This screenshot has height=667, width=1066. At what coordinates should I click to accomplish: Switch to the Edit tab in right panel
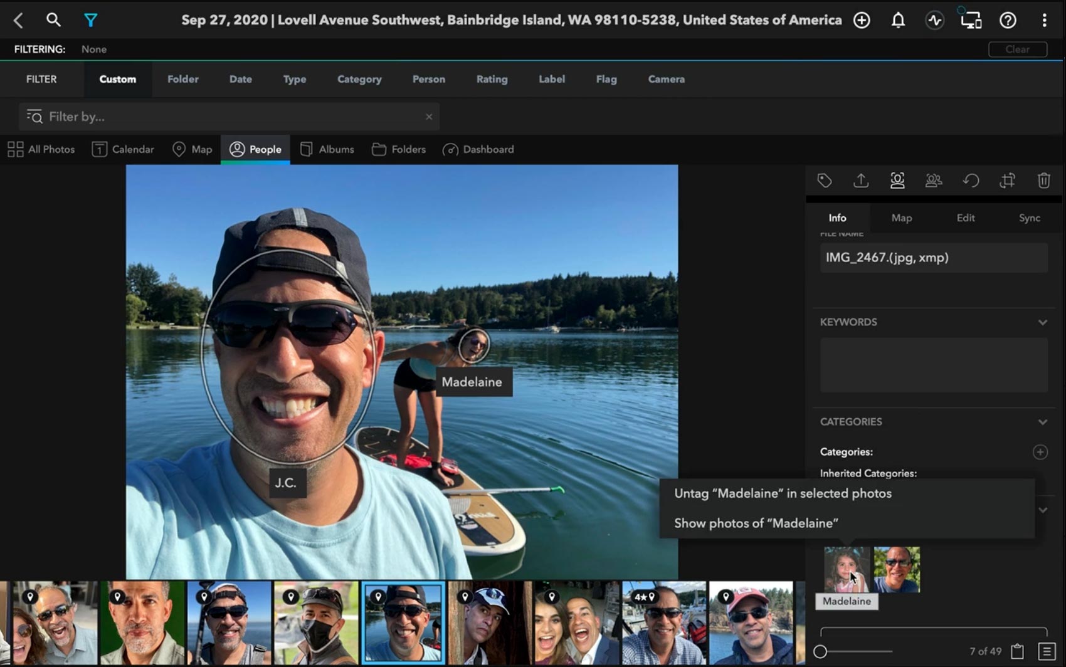(x=966, y=218)
